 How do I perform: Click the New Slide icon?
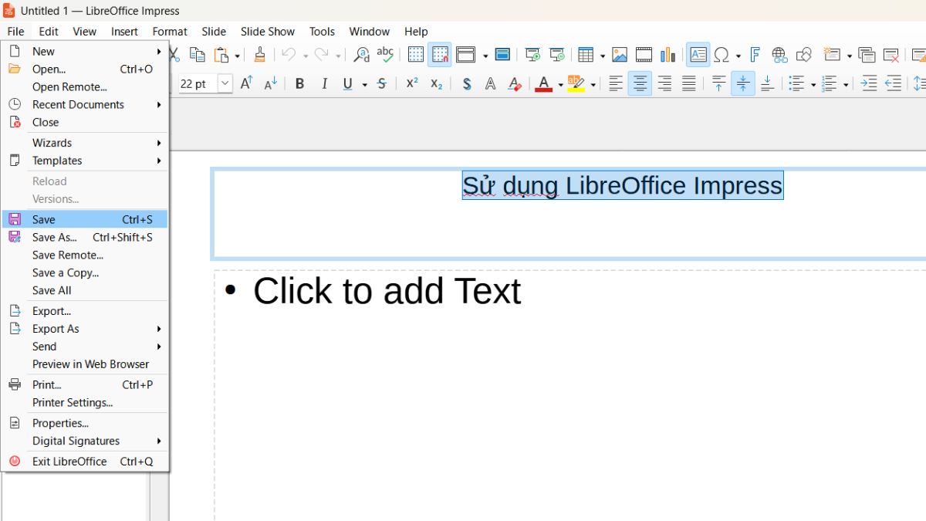click(x=831, y=55)
